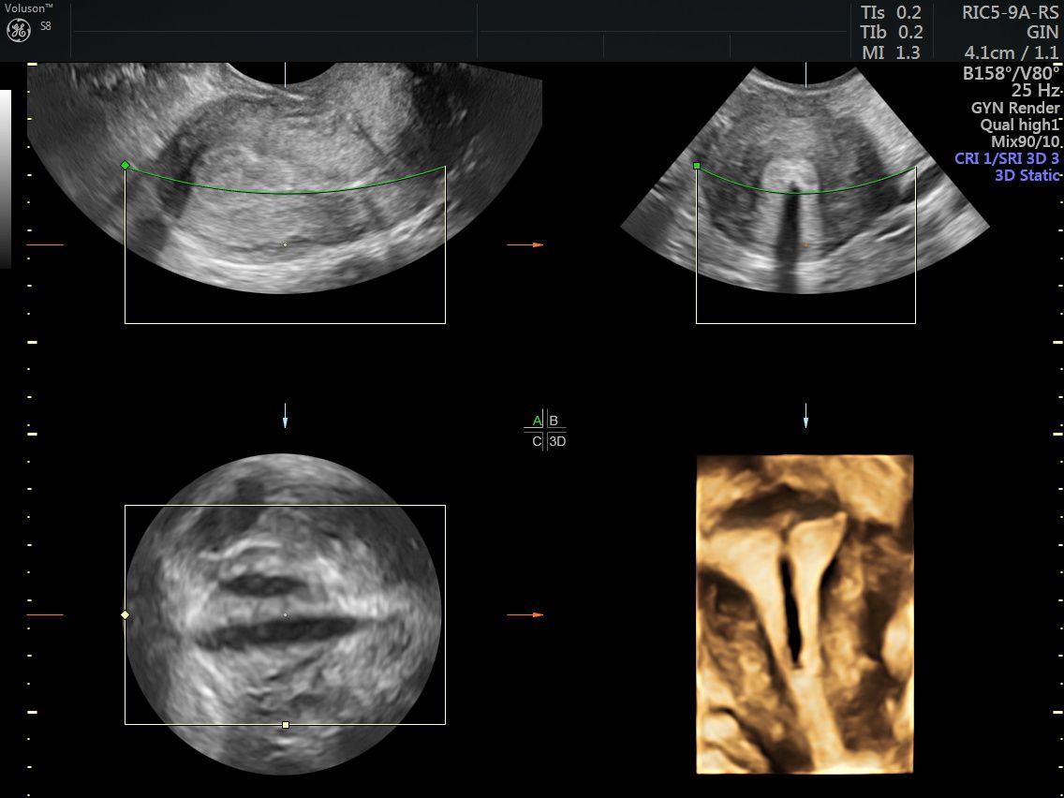The width and height of the screenshot is (1064, 798).
Task: Click the Qual high1 quality label
Action: click(x=1019, y=125)
